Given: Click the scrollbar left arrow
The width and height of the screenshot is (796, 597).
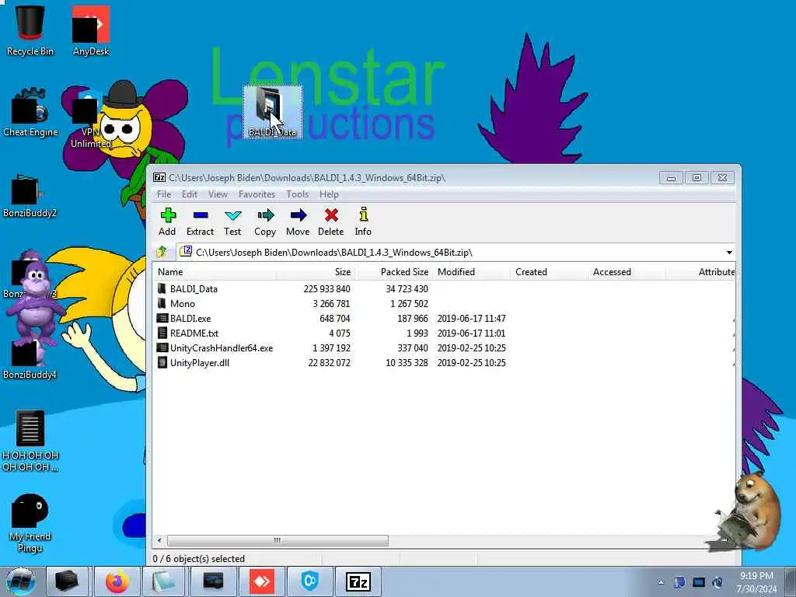Looking at the screenshot, I should point(159,541).
